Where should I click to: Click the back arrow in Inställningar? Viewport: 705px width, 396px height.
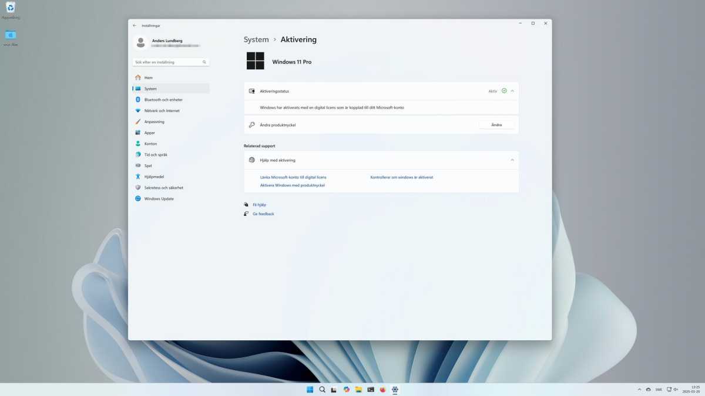[x=135, y=26]
